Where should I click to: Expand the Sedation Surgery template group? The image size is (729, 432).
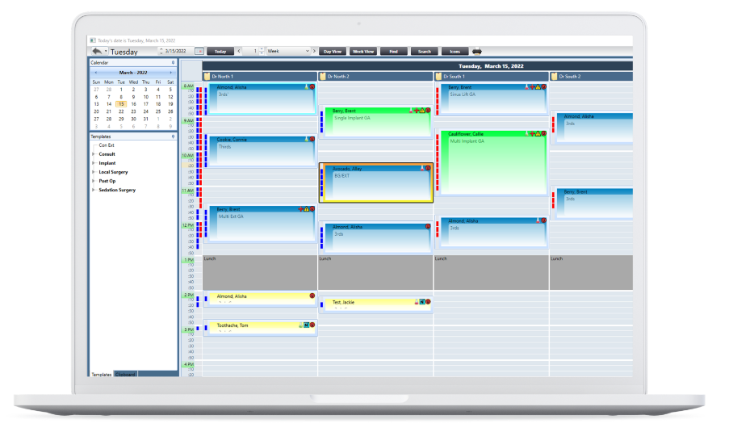(x=94, y=190)
